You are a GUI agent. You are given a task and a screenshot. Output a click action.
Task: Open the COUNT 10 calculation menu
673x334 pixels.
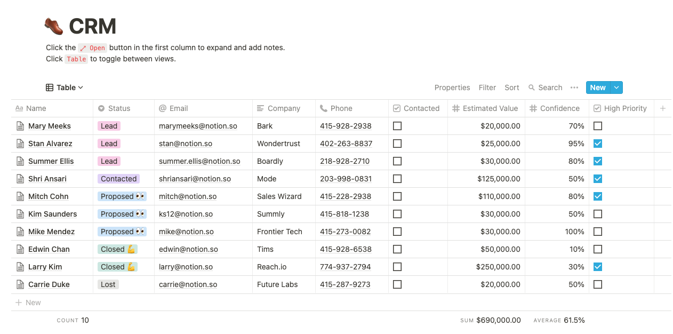point(73,320)
